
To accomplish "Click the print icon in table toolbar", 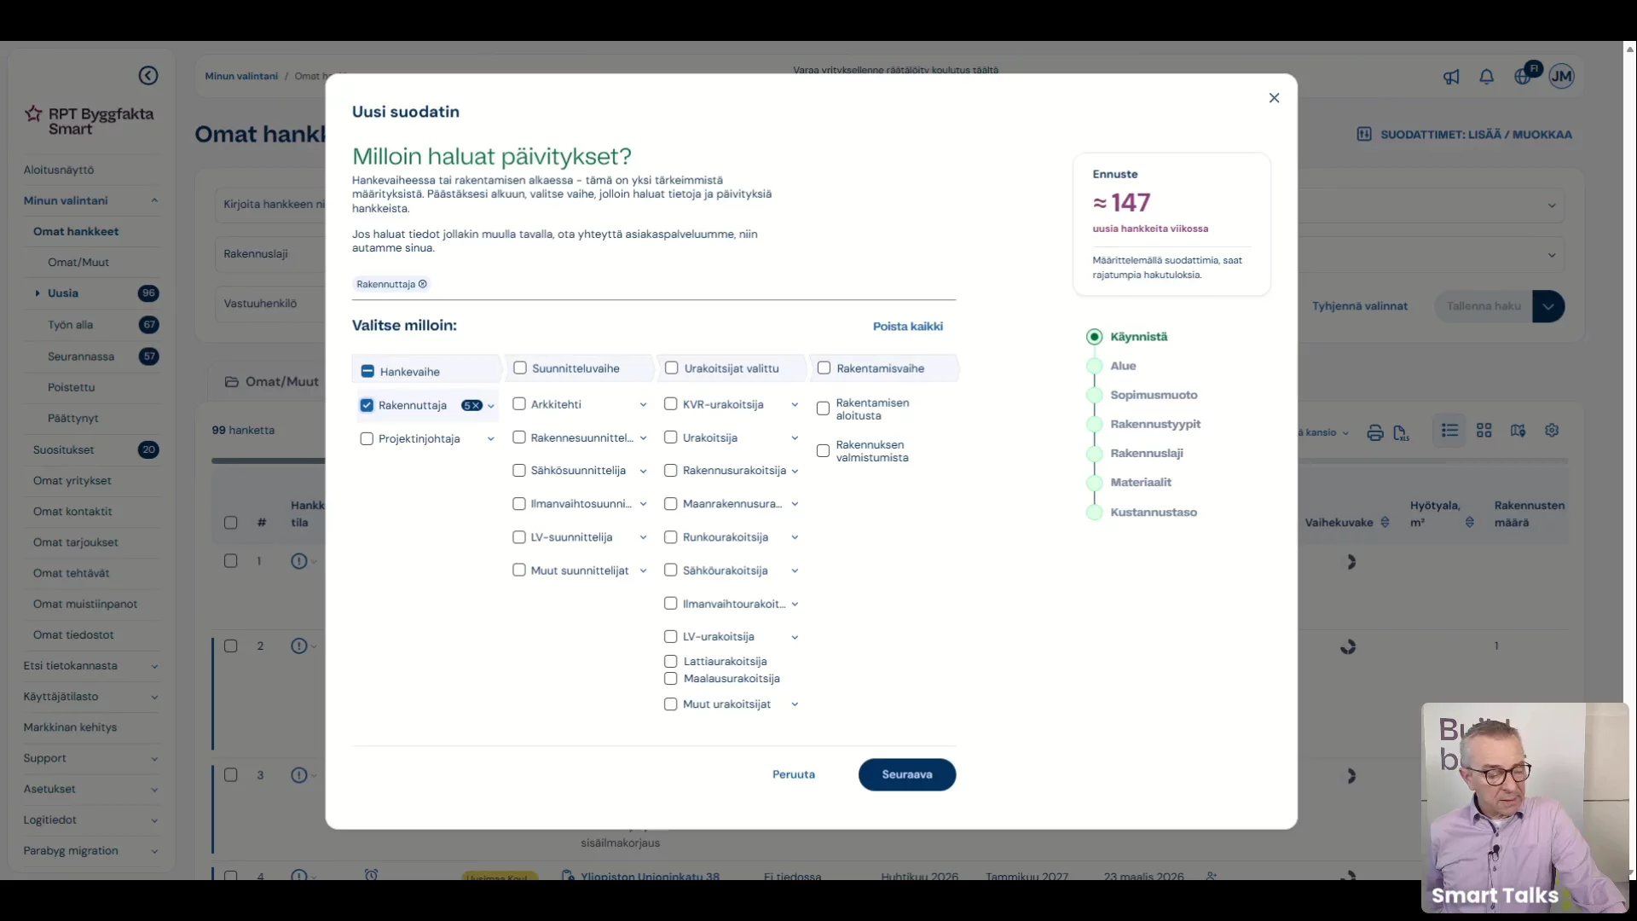I will click(x=1375, y=432).
